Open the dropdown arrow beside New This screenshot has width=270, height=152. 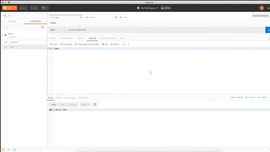(x=15, y=8)
